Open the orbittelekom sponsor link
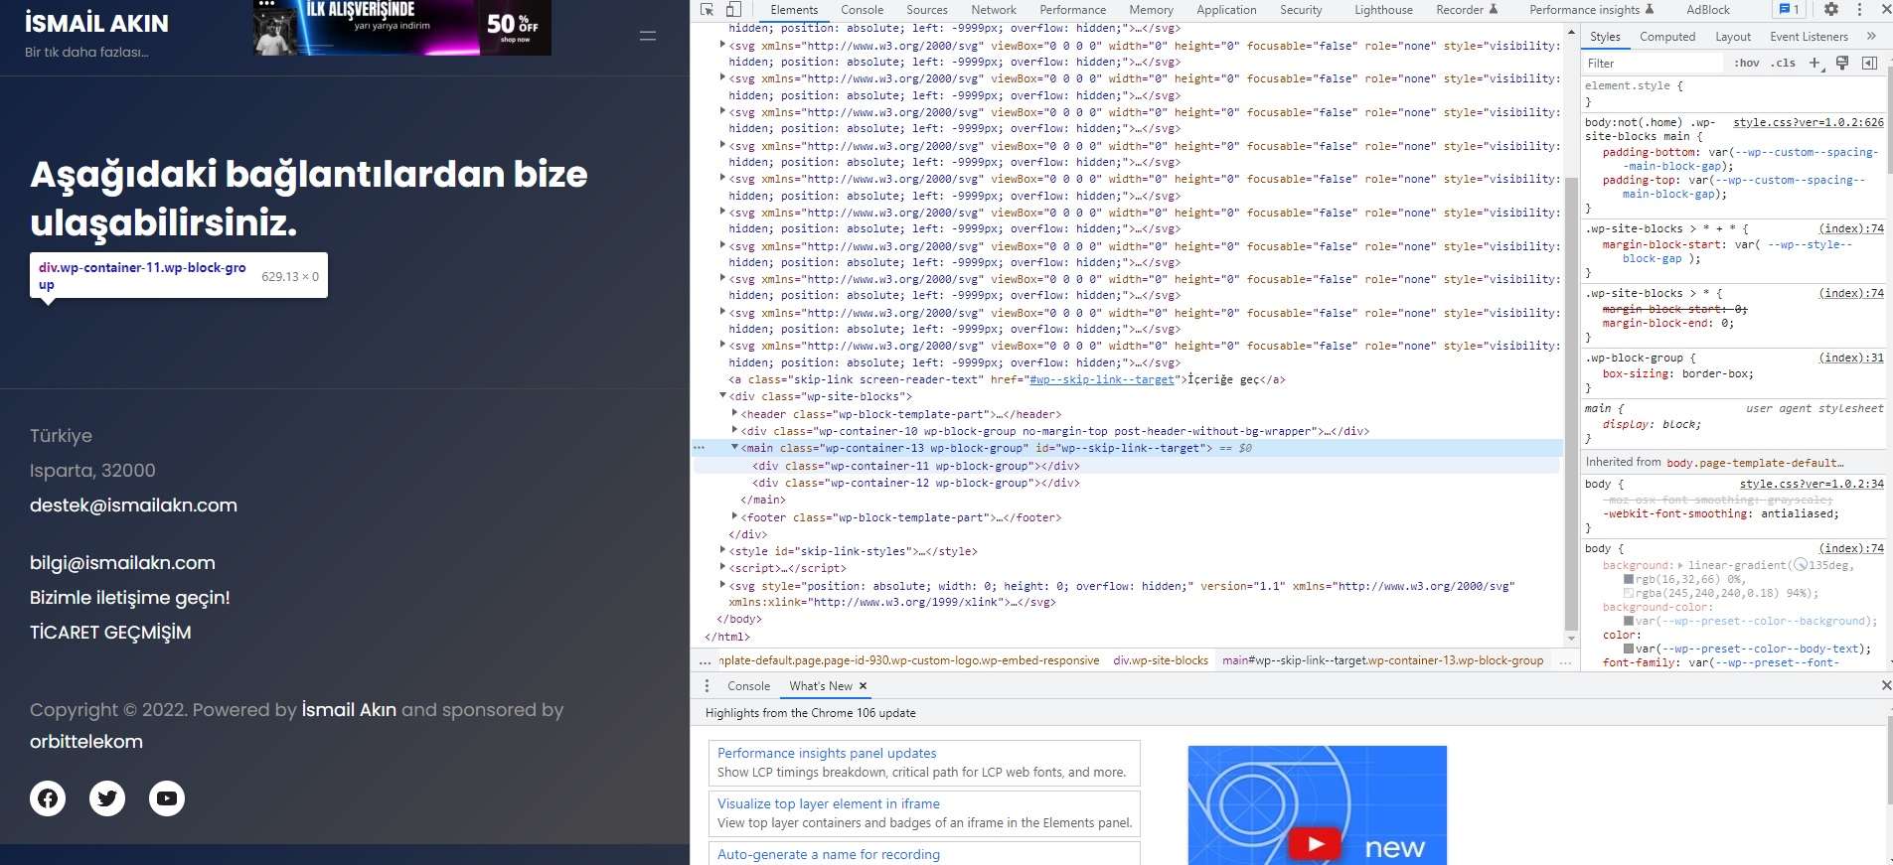The height and width of the screenshot is (865, 1893). (x=86, y=742)
